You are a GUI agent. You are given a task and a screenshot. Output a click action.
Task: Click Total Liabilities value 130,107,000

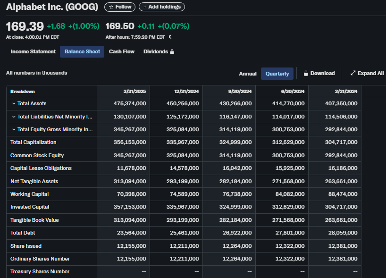pyautogui.click(x=130, y=117)
